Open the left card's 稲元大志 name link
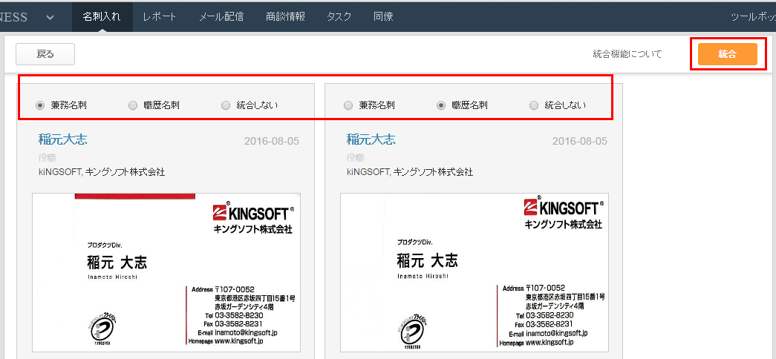 63,139
